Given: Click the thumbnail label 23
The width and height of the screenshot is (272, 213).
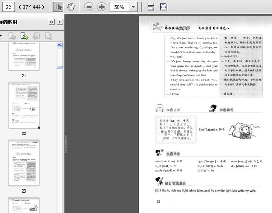Looking at the screenshot, I should point(24,191).
